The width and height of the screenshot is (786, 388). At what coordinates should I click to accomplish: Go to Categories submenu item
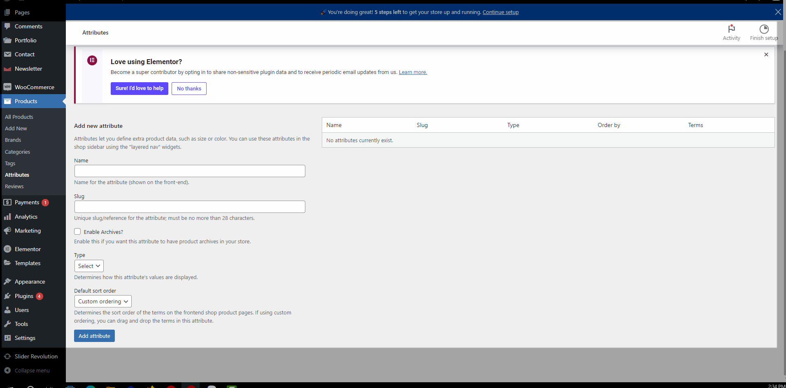click(x=18, y=152)
